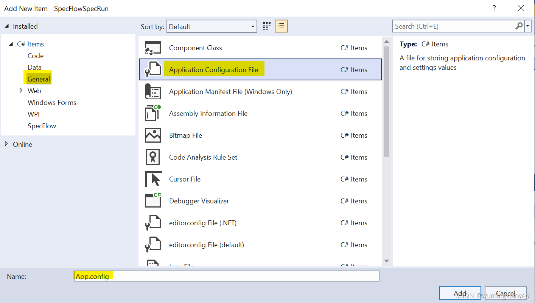Viewport: 535px width, 303px height.
Task: Click the Assembly Information File icon
Action: 153,113
